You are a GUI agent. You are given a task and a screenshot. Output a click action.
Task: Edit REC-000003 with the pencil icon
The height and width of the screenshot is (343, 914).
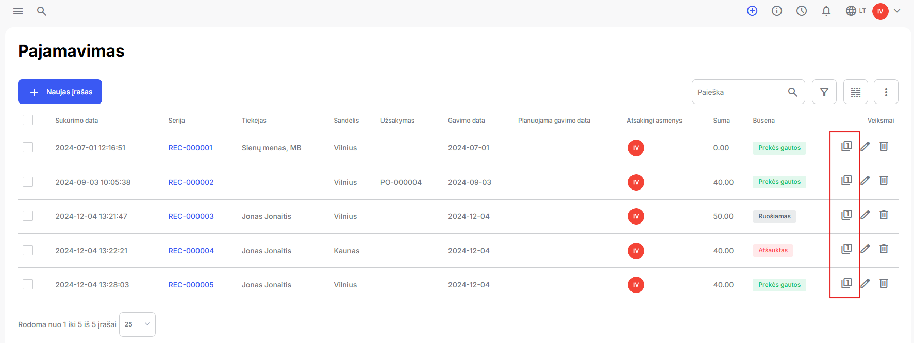tap(865, 215)
